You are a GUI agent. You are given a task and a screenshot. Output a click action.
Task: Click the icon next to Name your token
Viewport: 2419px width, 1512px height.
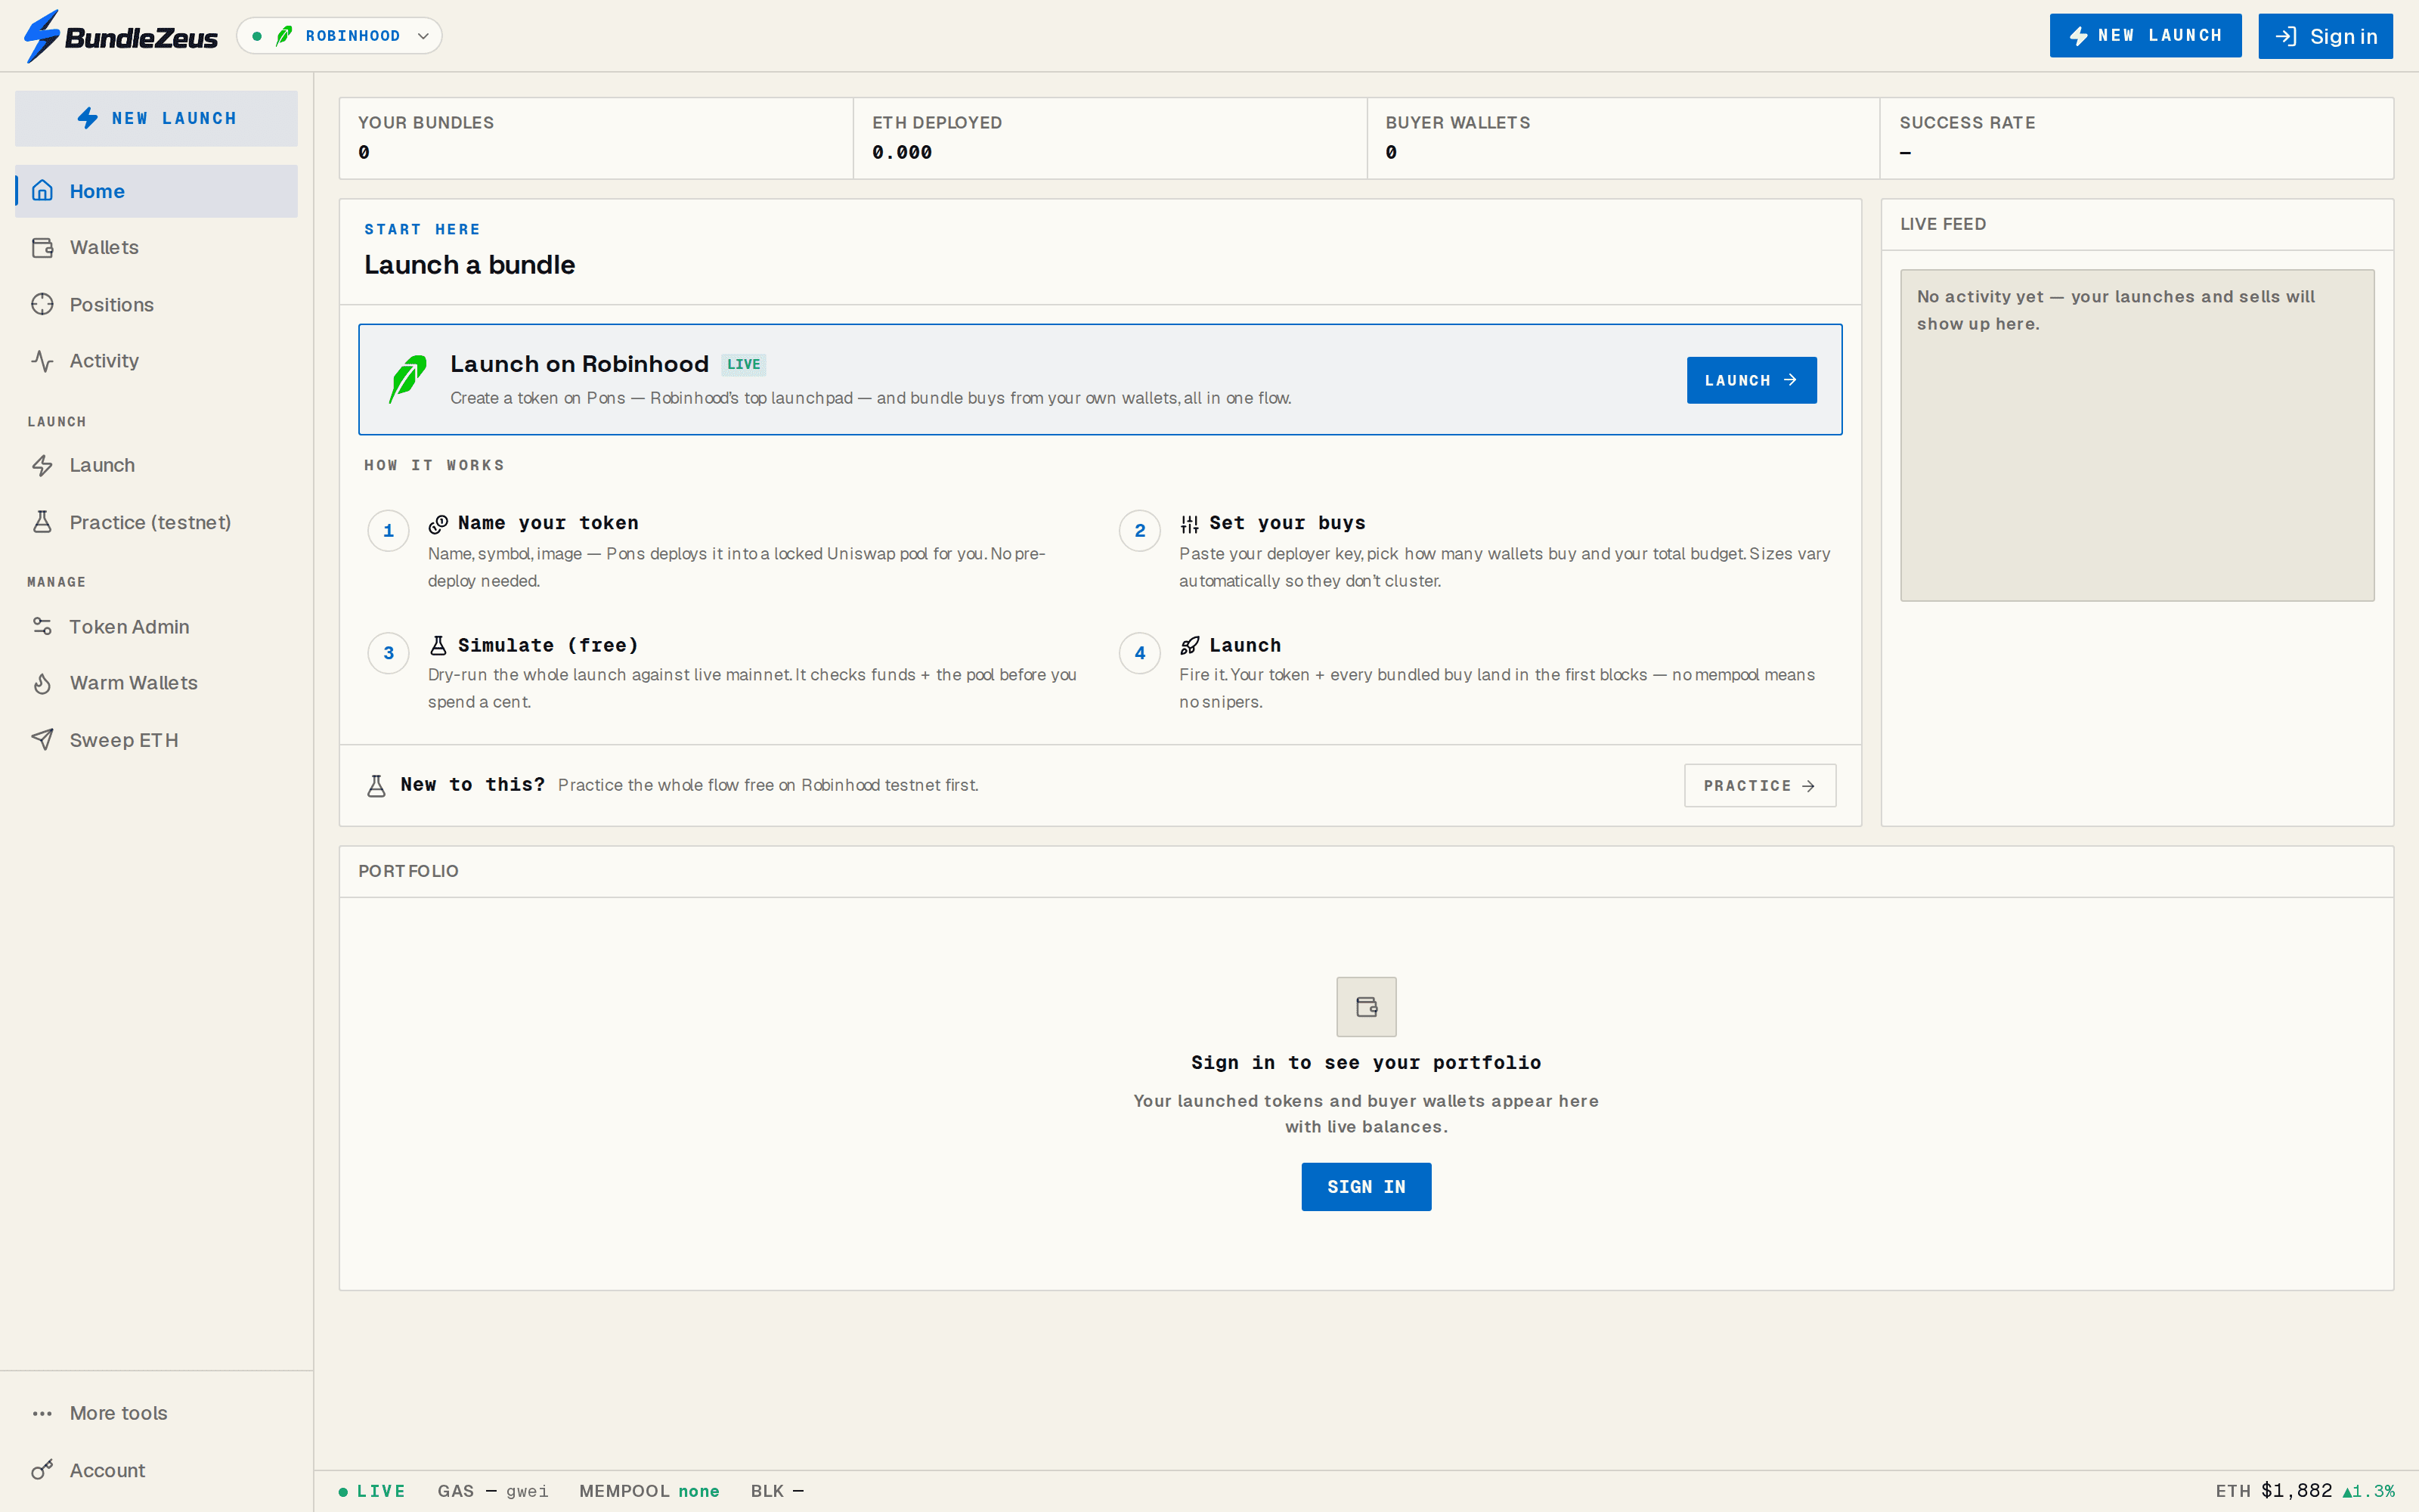pos(438,524)
